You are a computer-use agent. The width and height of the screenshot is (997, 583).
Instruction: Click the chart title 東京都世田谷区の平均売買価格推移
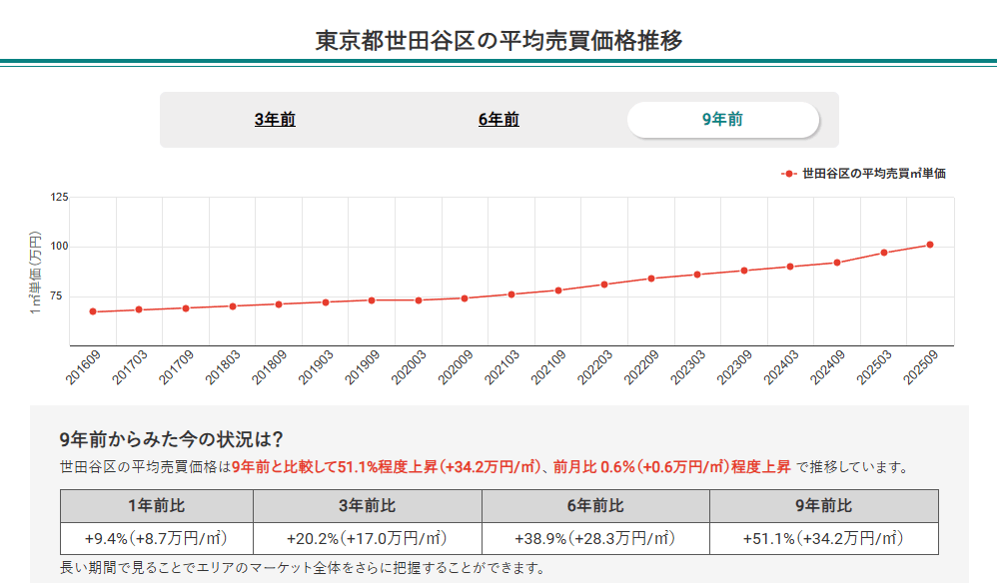tap(498, 41)
